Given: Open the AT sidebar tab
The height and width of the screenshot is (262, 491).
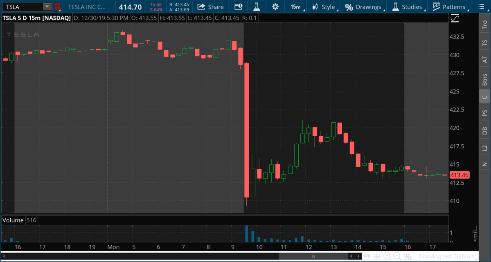Looking at the screenshot, I should (485, 60).
